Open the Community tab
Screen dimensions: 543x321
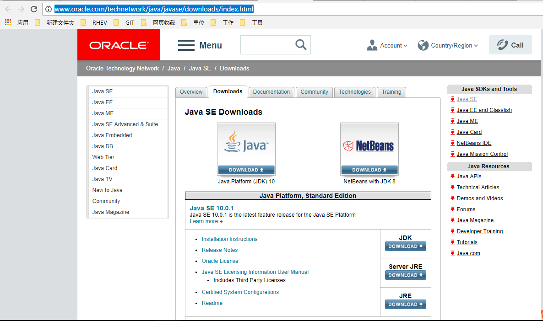pos(314,92)
